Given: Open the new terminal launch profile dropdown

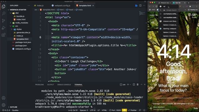Looking at the screenshot, I should (x=130, y=85).
